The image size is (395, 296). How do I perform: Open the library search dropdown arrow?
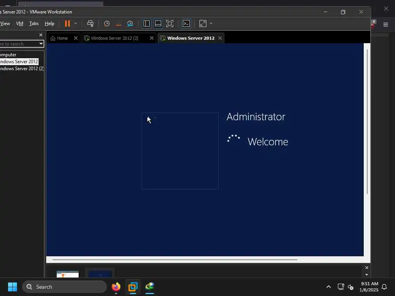point(41,44)
